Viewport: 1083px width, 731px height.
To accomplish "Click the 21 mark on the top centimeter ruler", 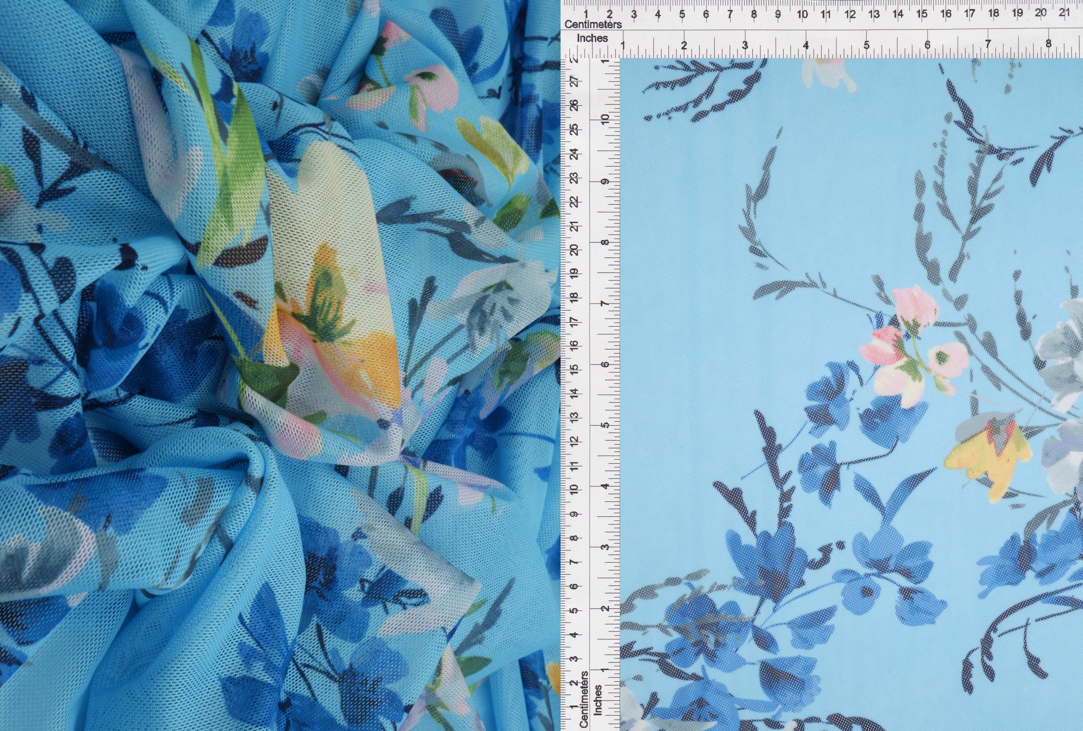I will click(x=1064, y=13).
